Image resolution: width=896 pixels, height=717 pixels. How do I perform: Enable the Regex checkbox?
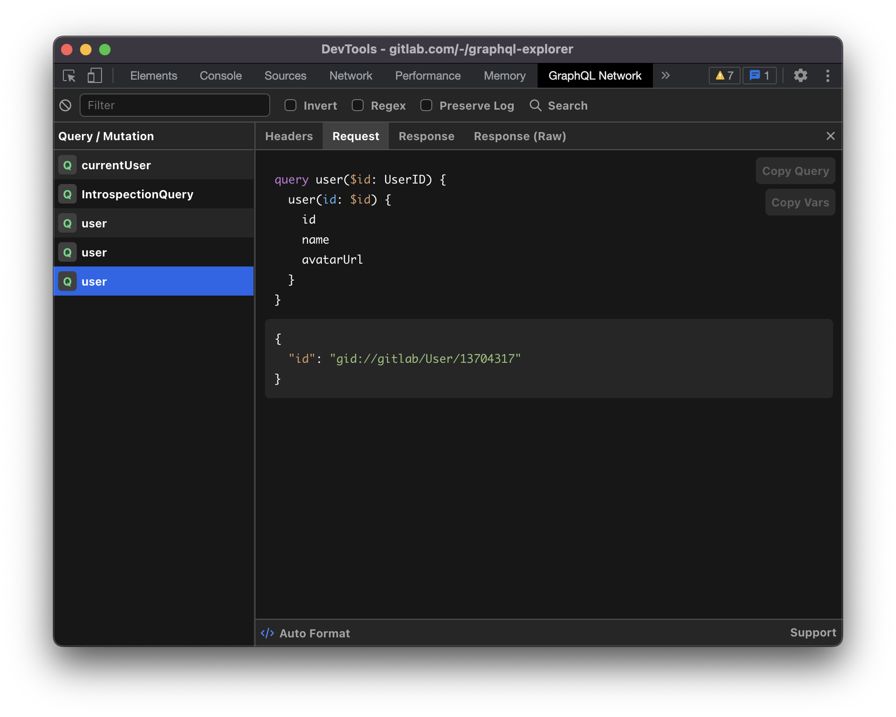(x=357, y=105)
